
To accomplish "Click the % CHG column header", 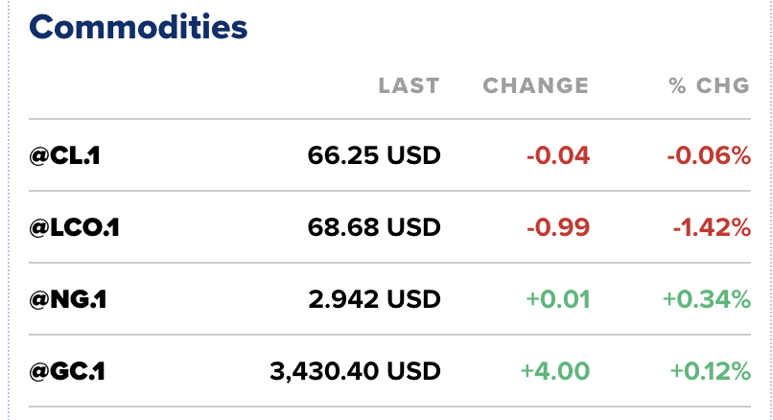I will point(709,85).
